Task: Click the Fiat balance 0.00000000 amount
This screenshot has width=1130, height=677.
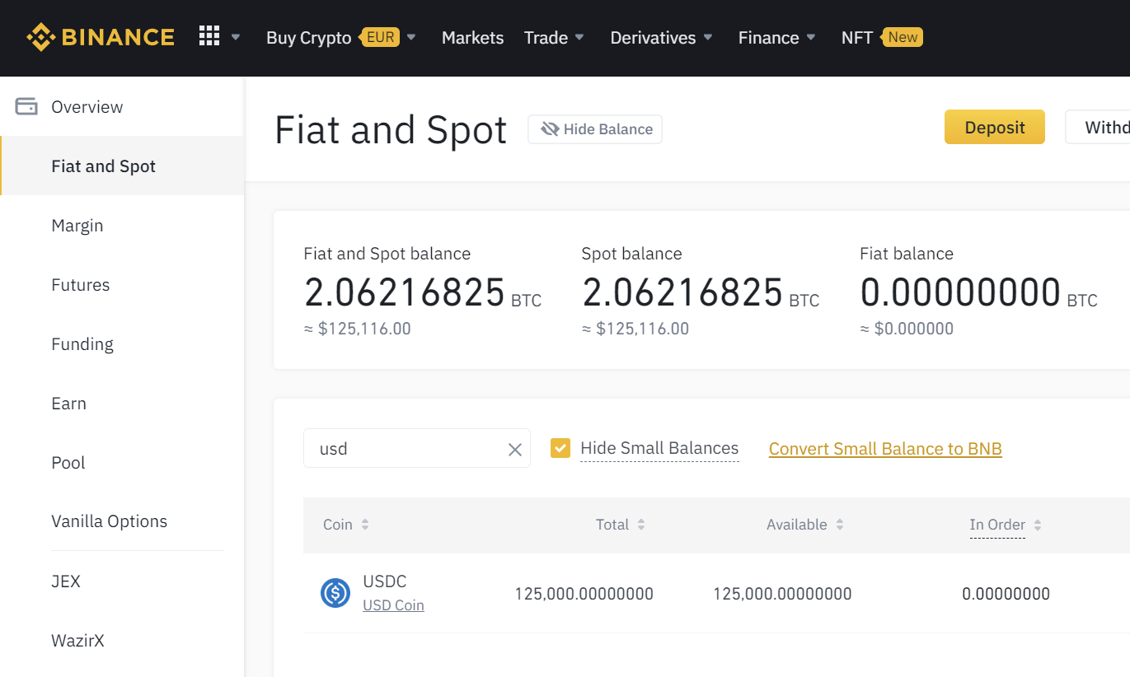Action: point(960,292)
